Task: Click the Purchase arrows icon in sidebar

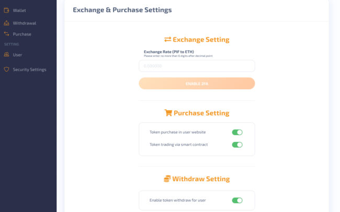Action: 6,34
